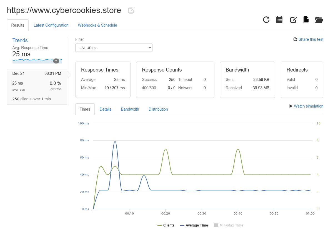Hide the Average Time line via the legend
Screen dimensions: 333x242
[194, 225]
